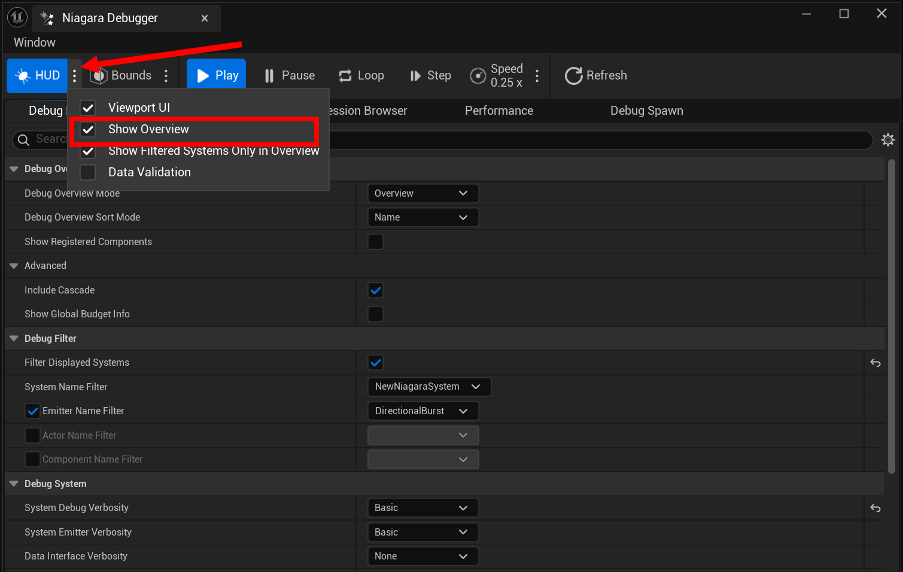Uncheck Include Cascade checkbox

coord(375,290)
